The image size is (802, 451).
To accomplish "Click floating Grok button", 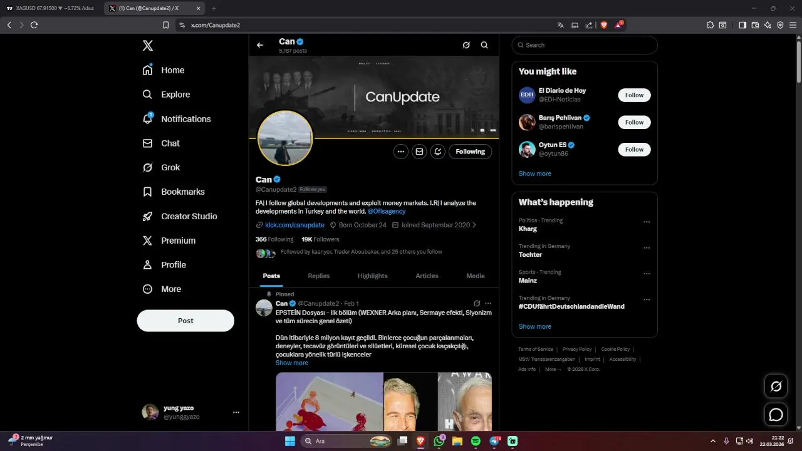I will (x=776, y=386).
